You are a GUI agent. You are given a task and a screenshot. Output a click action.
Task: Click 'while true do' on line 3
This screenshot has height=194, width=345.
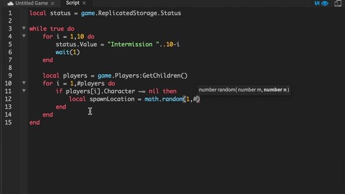pyautogui.click(x=52, y=29)
